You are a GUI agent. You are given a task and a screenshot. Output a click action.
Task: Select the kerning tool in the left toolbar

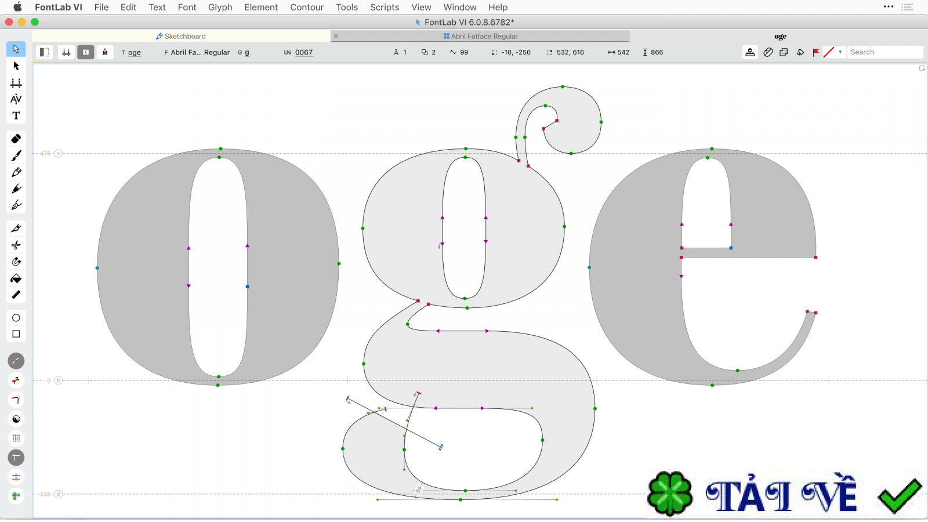16,99
